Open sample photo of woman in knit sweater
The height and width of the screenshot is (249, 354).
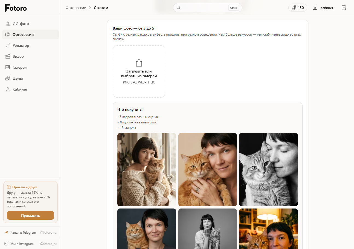coord(147,170)
